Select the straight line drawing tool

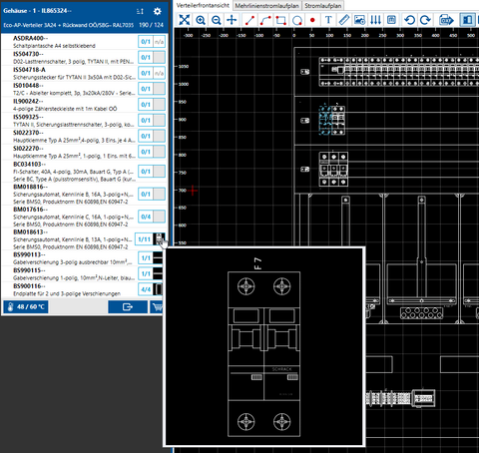point(249,20)
